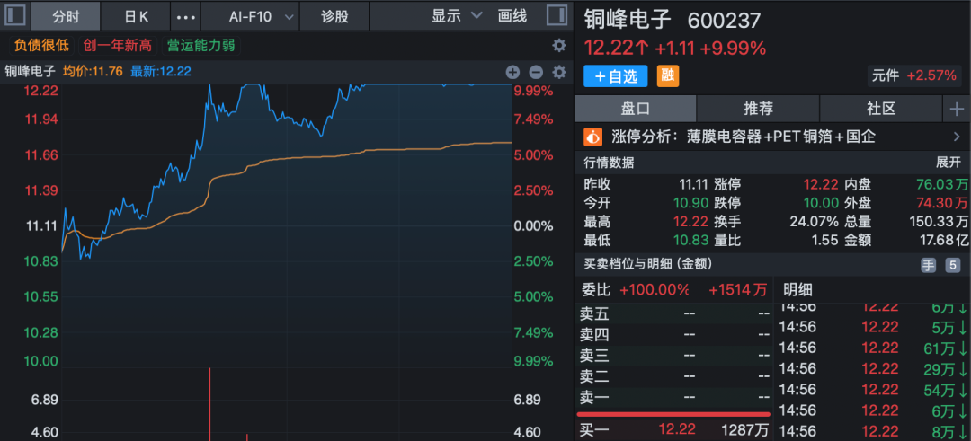The width and height of the screenshot is (971, 441).
Task: Click the 营运能力弱 tag
Action: [x=201, y=45]
